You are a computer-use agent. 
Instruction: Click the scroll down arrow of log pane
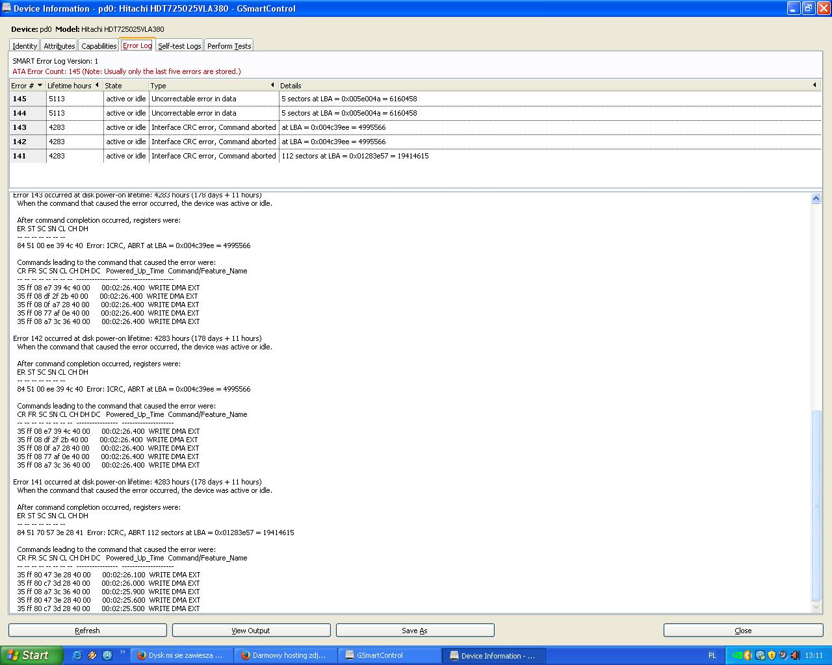[x=816, y=607]
